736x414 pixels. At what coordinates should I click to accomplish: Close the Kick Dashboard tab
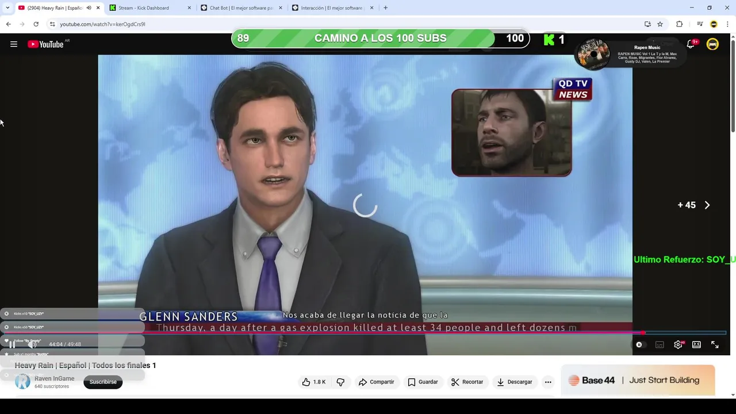189,8
